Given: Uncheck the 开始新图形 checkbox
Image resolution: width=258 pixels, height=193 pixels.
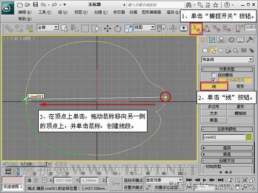Looking at the screenshot, I should (x=214, y=80).
